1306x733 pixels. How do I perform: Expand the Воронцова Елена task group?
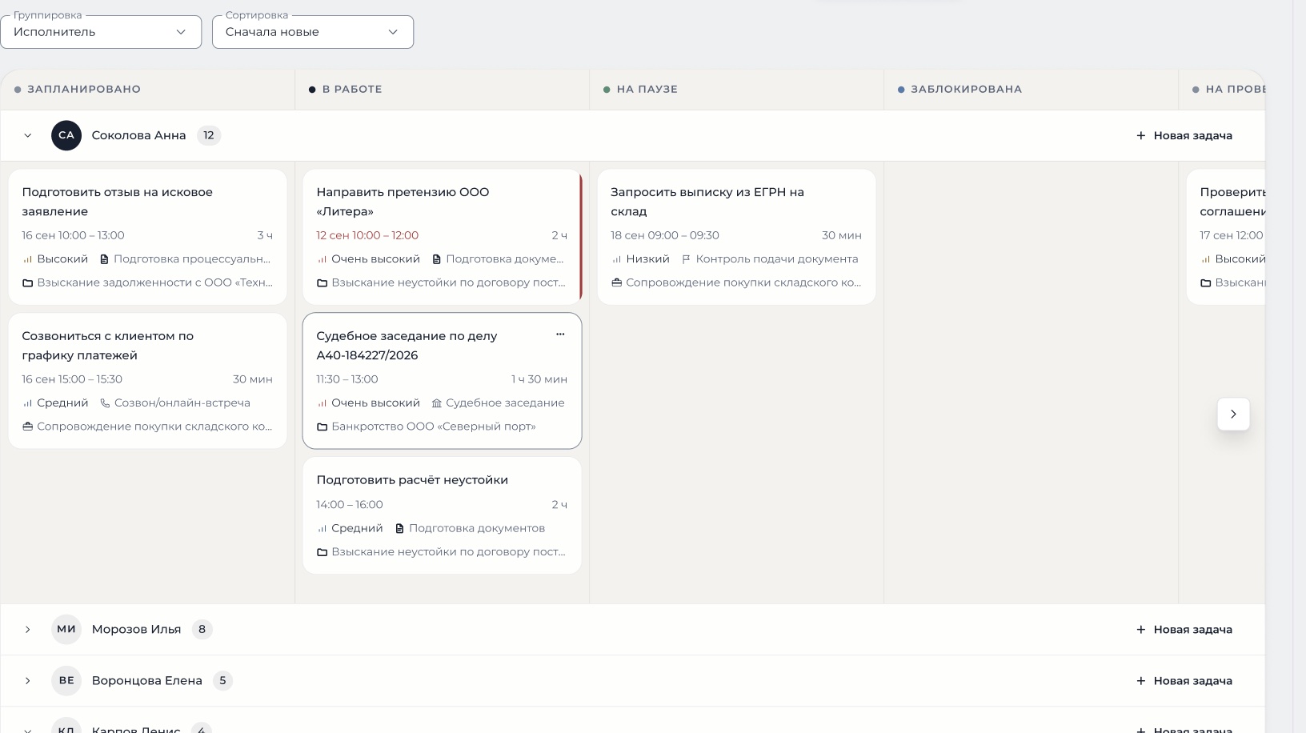point(28,681)
